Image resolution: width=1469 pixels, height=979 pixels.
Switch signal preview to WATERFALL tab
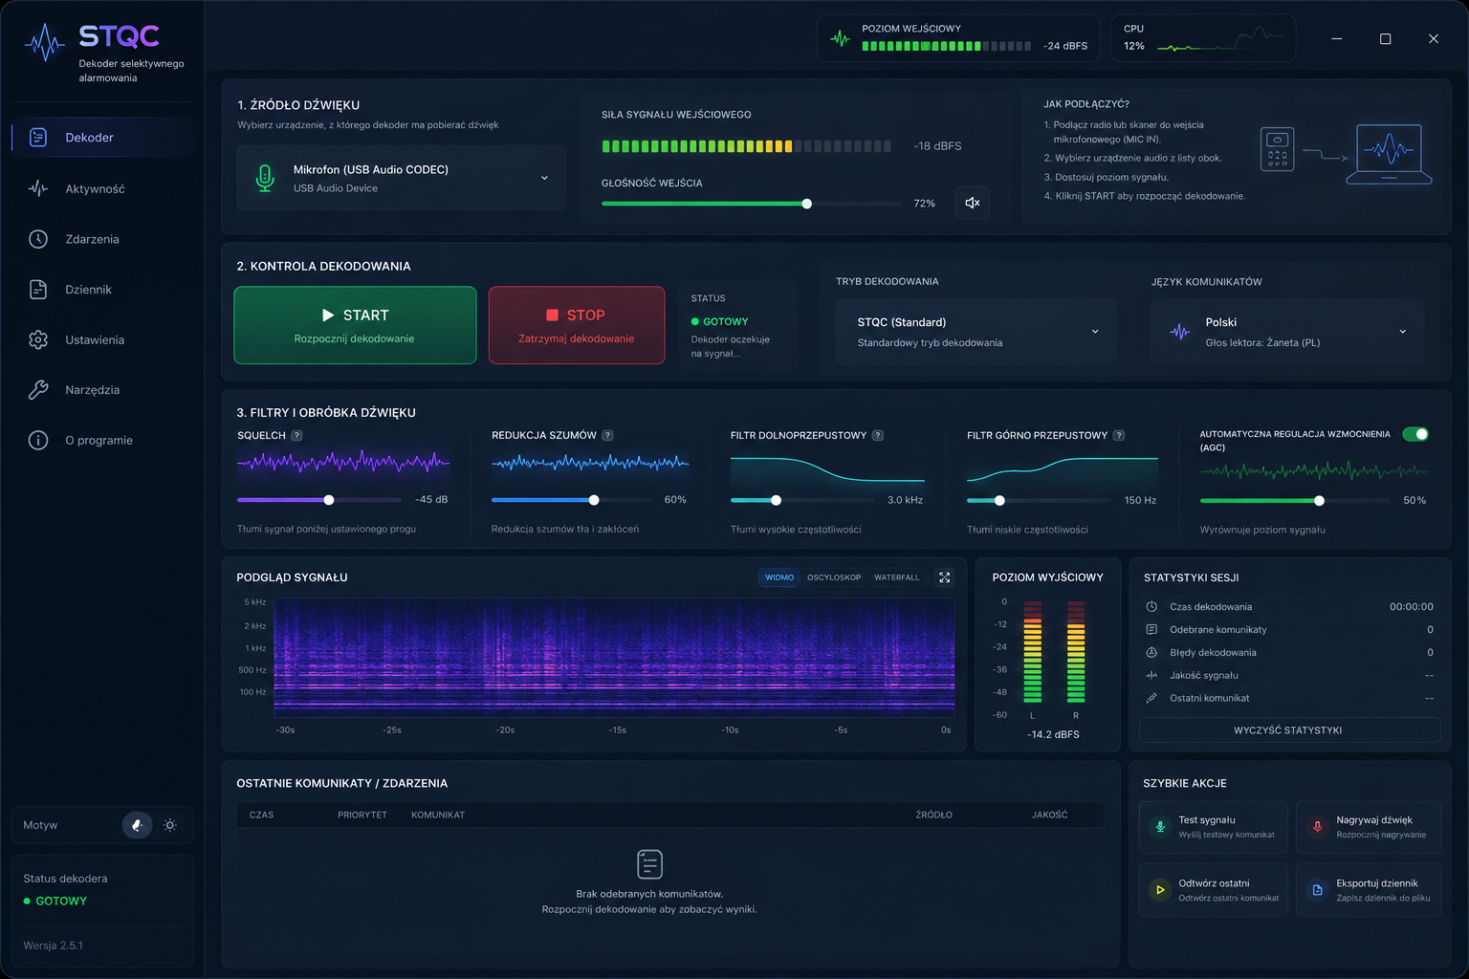(x=896, y=577)
